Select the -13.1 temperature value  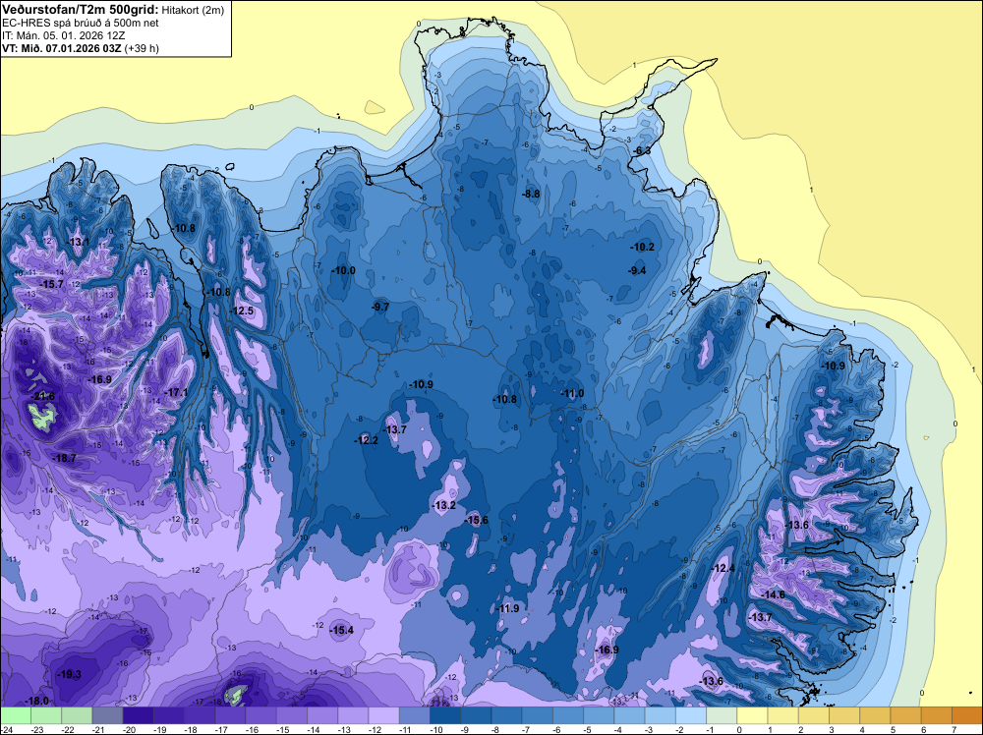[x=79, y=242]
